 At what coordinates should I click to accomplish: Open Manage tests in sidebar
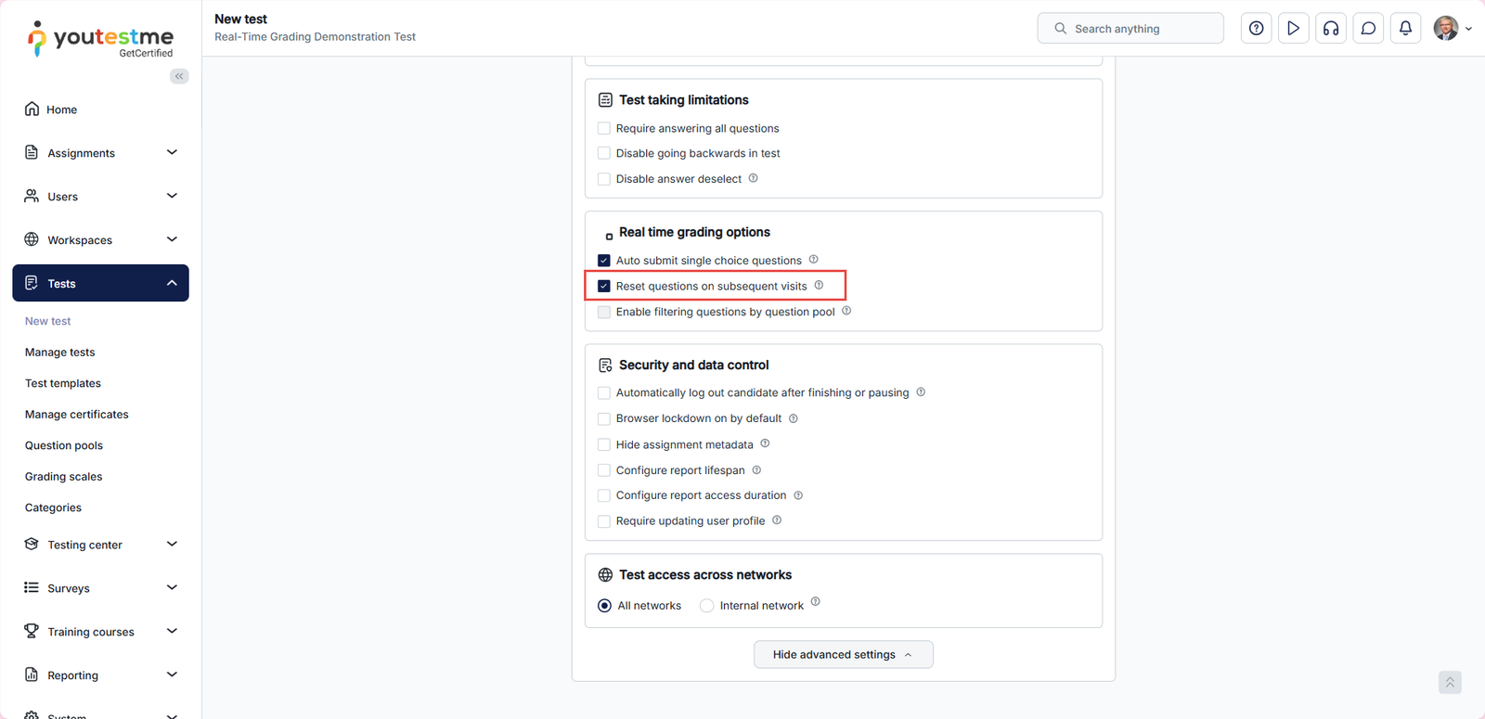click(60, 353)
